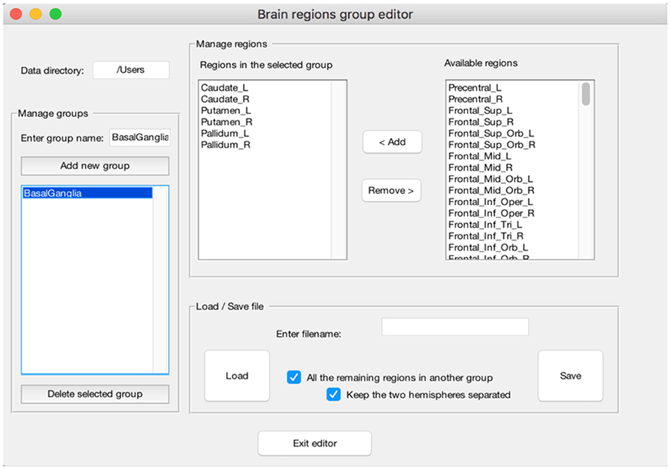
Task: Select Frontal_Inf_Tri_L in Available regions
Action: click(512, 225)
